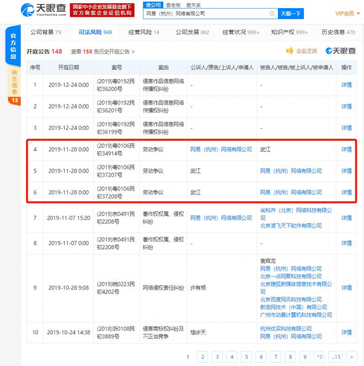Open 详情 for case 粤0106民初37207号
The width and height of the screenshot is (364, 366).
pyautogui.click(x=346, y=170)
